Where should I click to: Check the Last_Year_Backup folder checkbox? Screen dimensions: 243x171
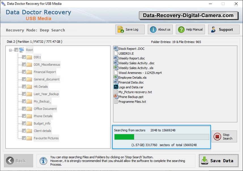click(24, 94)
